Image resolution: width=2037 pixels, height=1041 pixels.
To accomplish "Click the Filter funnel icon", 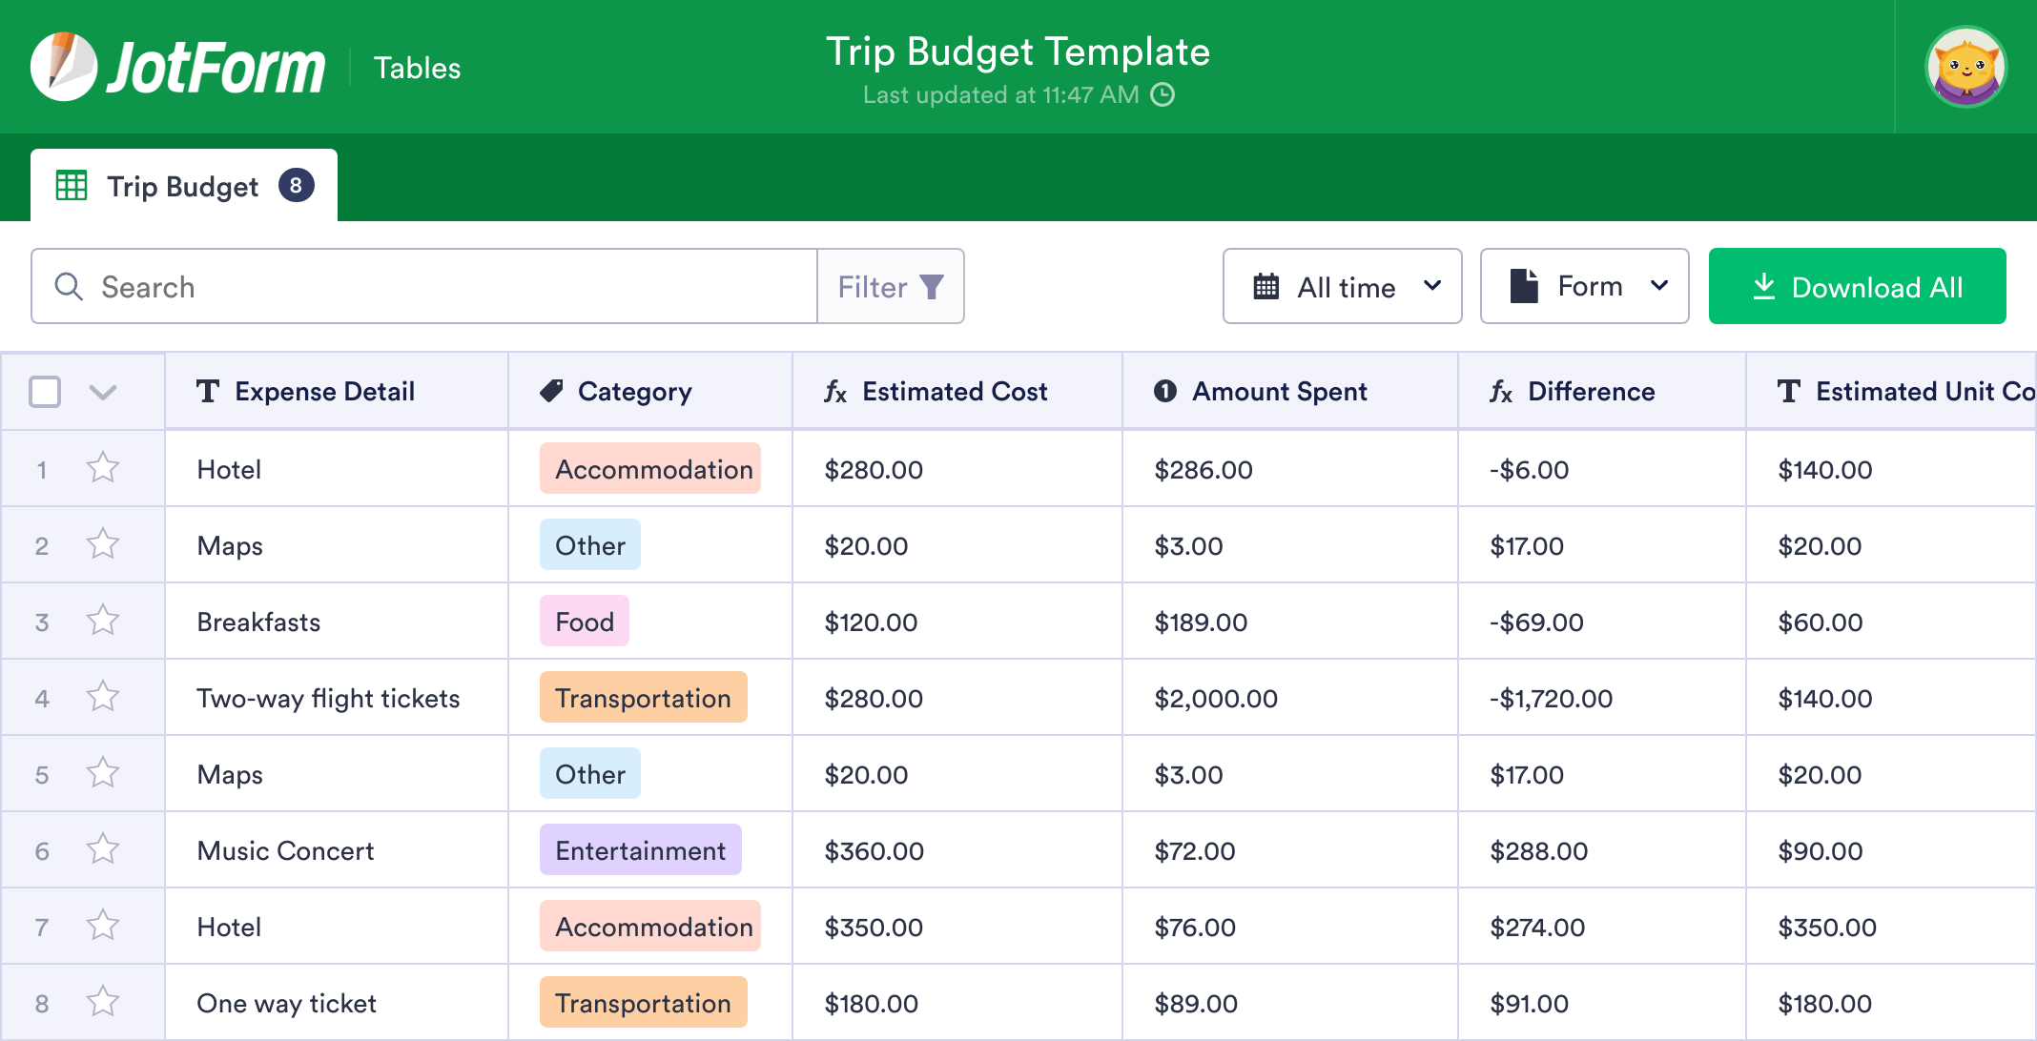I will [x=932, y=287].
